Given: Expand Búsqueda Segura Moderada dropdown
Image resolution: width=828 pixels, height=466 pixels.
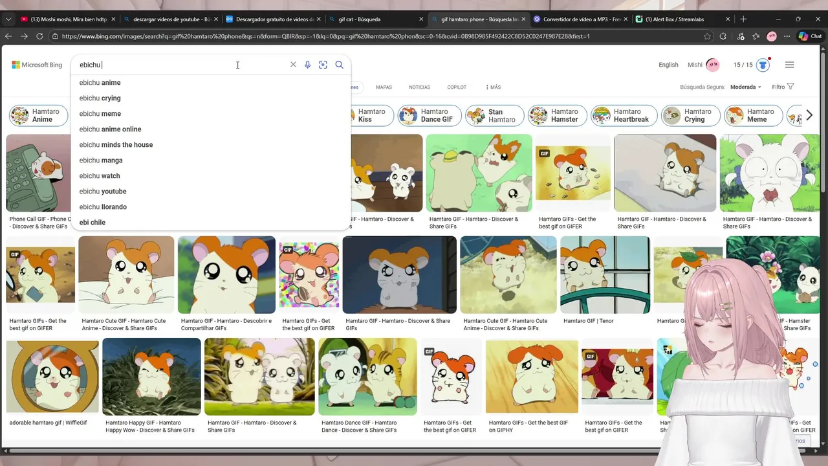Looking at the screenshot, I should (746, 87).
